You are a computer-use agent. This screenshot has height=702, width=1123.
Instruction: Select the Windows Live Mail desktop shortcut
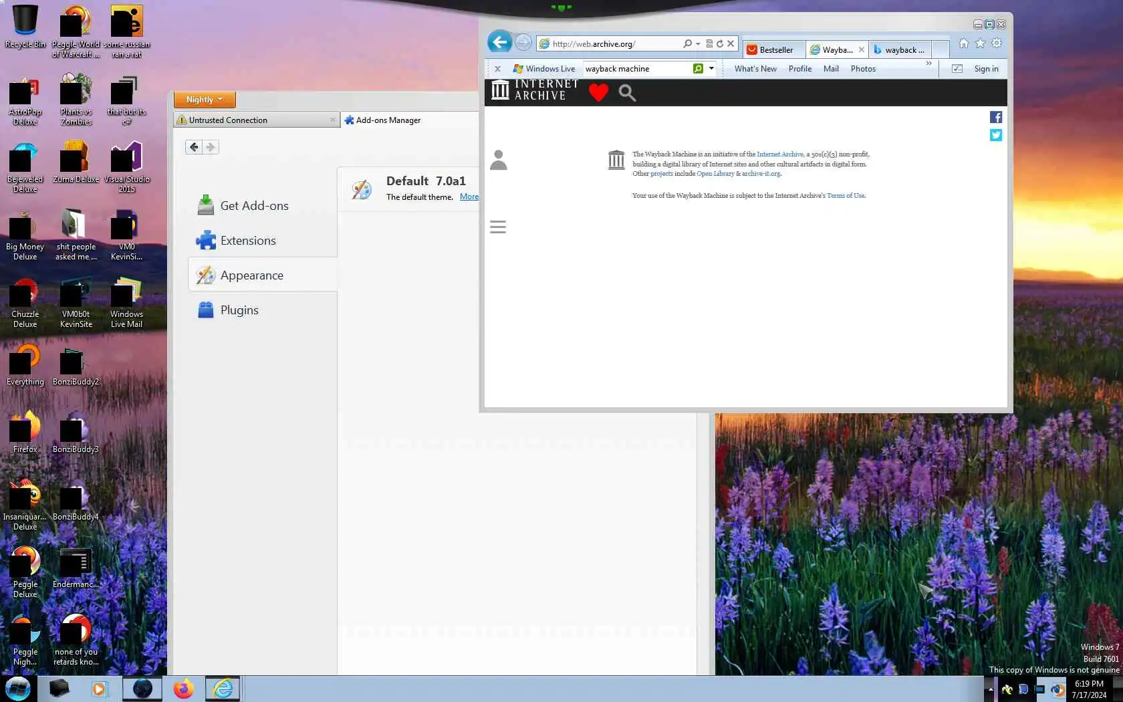(126, 302)
